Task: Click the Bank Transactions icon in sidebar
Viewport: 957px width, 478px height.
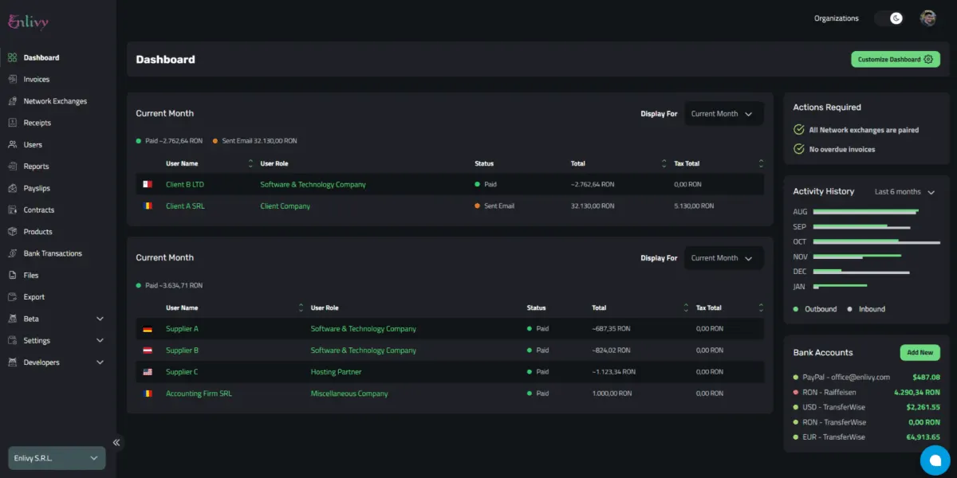Action: (12, 253)
